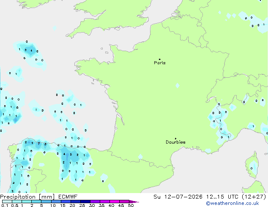The height and width of the screenshot is (207, 268).
Task: Click the '(12+27)' forecast offset text
Action: point(254,197)
